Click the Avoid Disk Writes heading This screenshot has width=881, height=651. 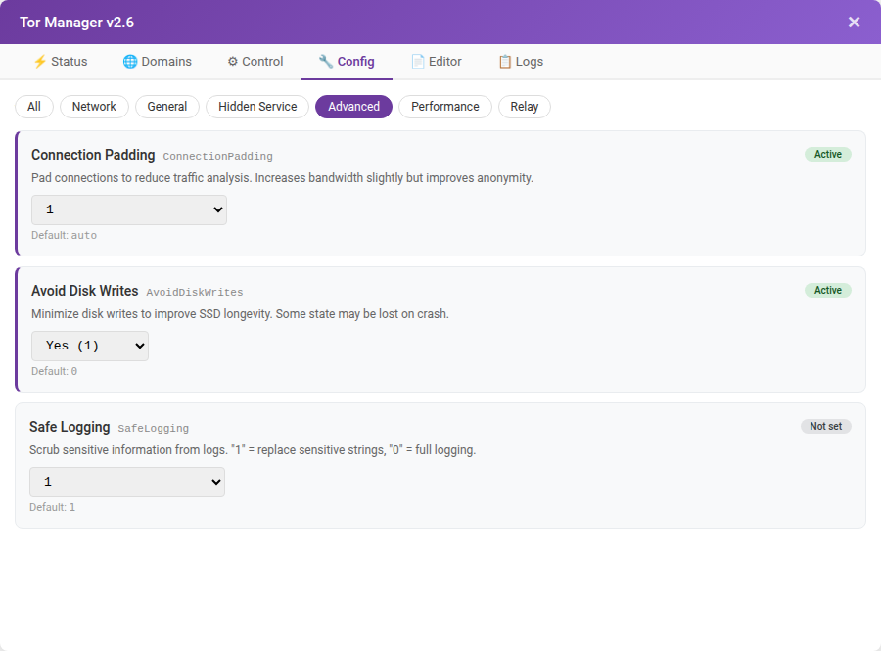85,291
